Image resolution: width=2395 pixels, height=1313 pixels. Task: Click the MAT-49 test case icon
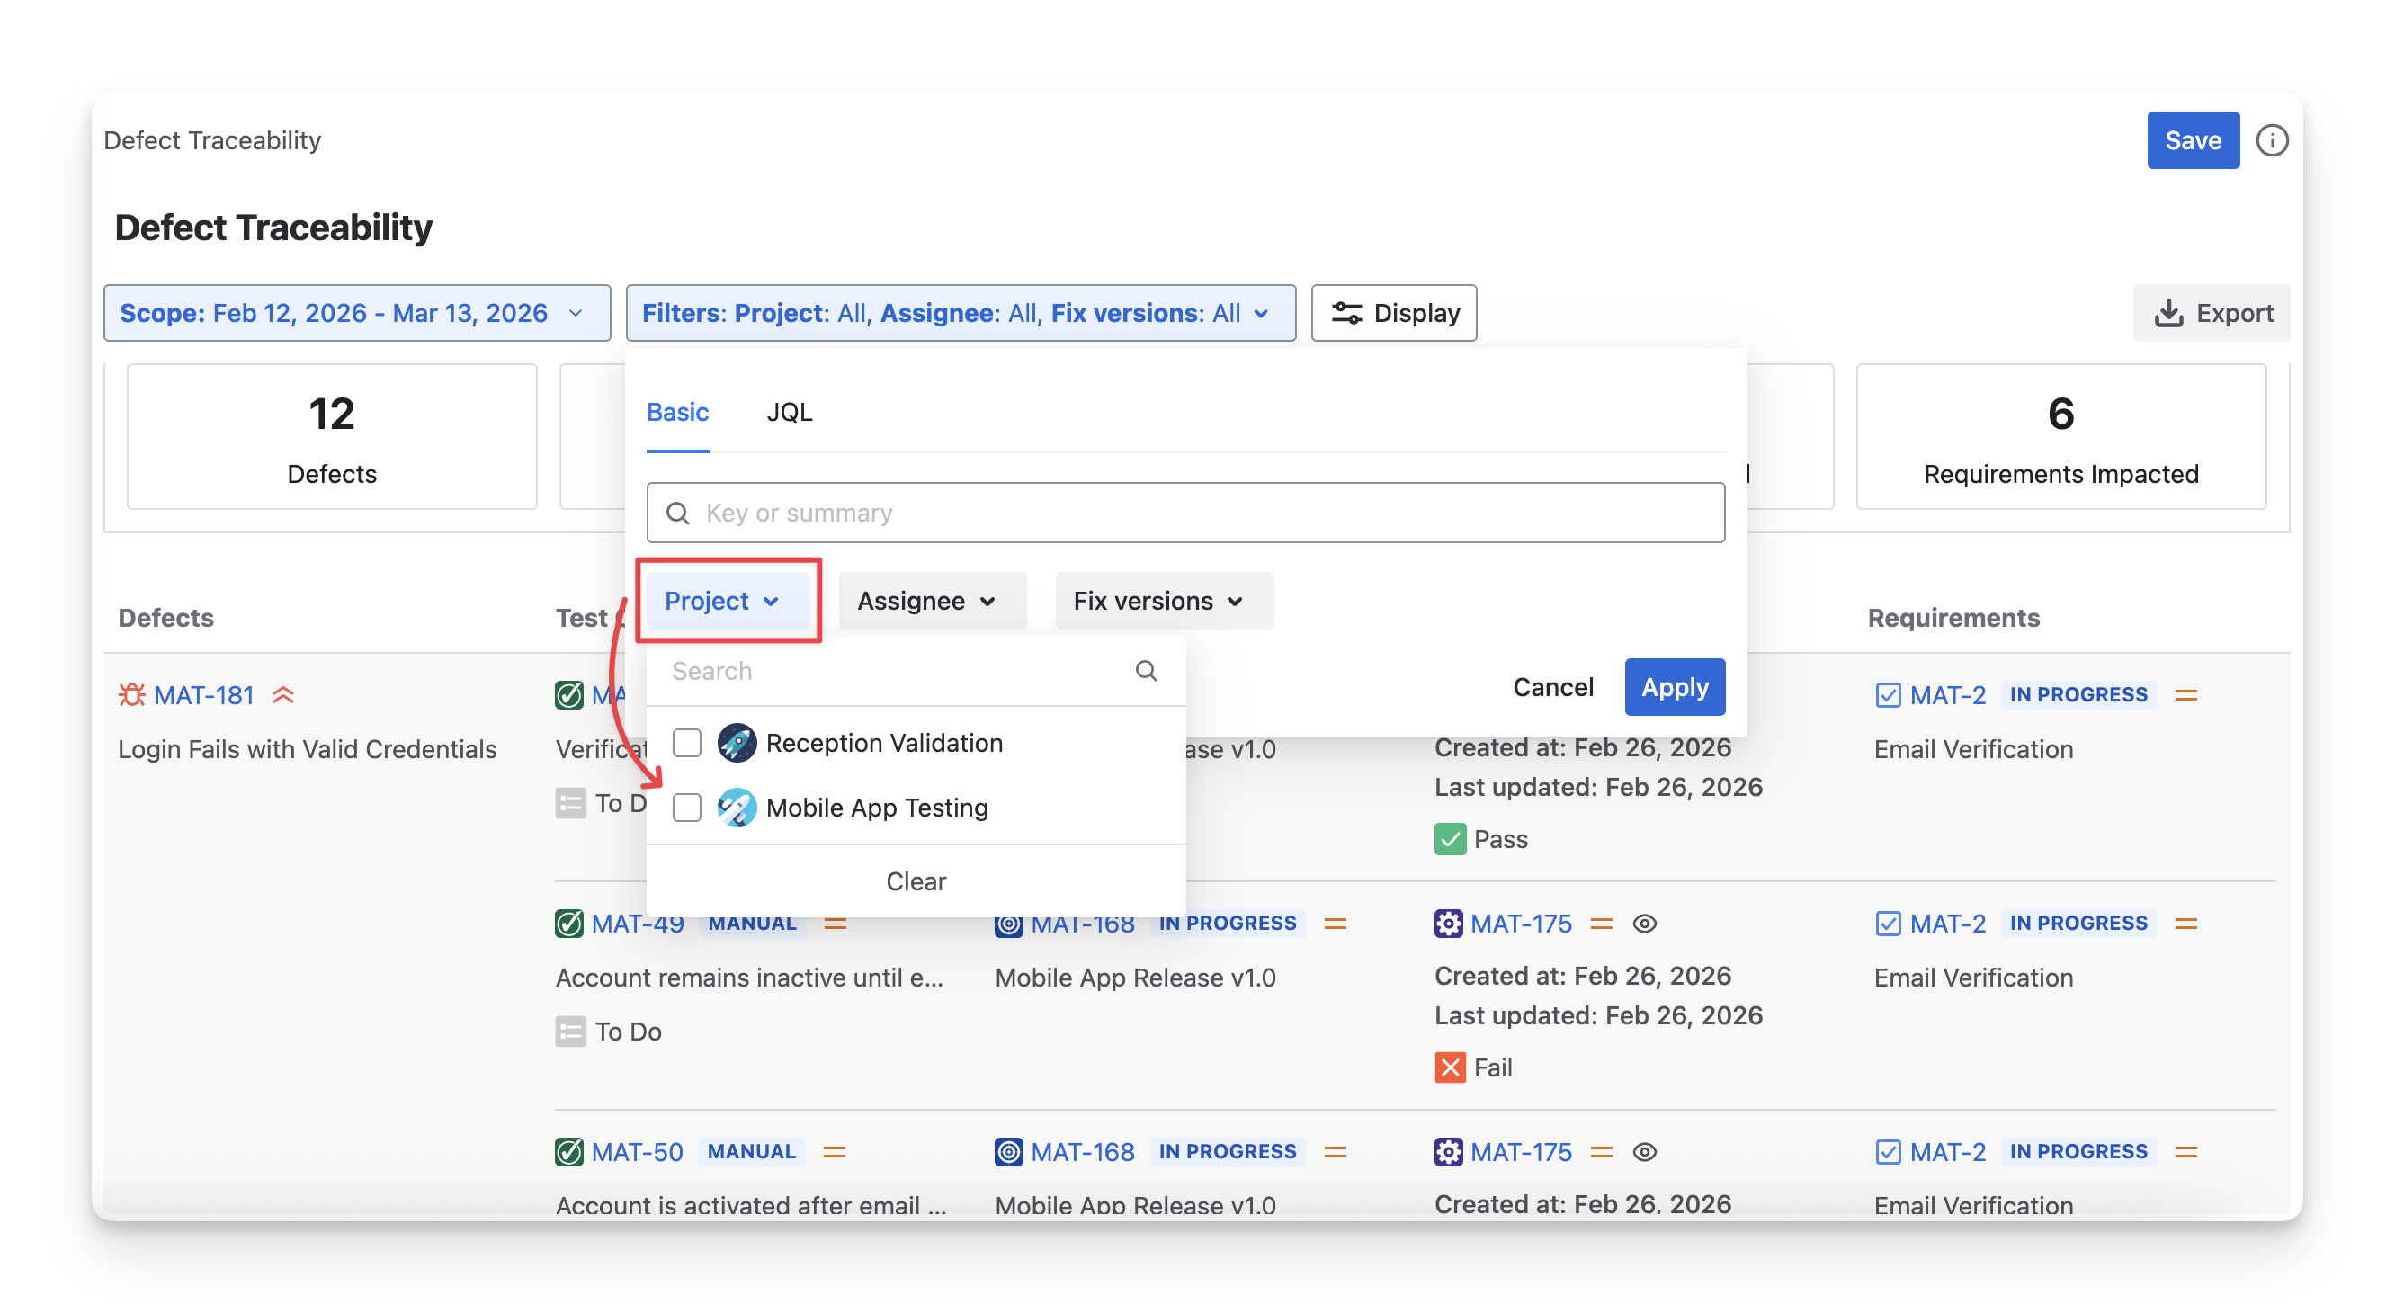coord(569,924)
